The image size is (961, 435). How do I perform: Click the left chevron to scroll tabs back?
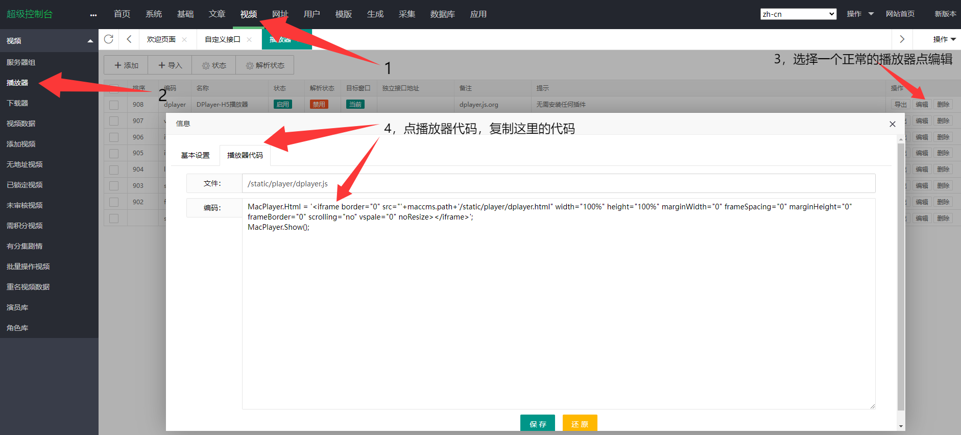(x=129, y=39)
